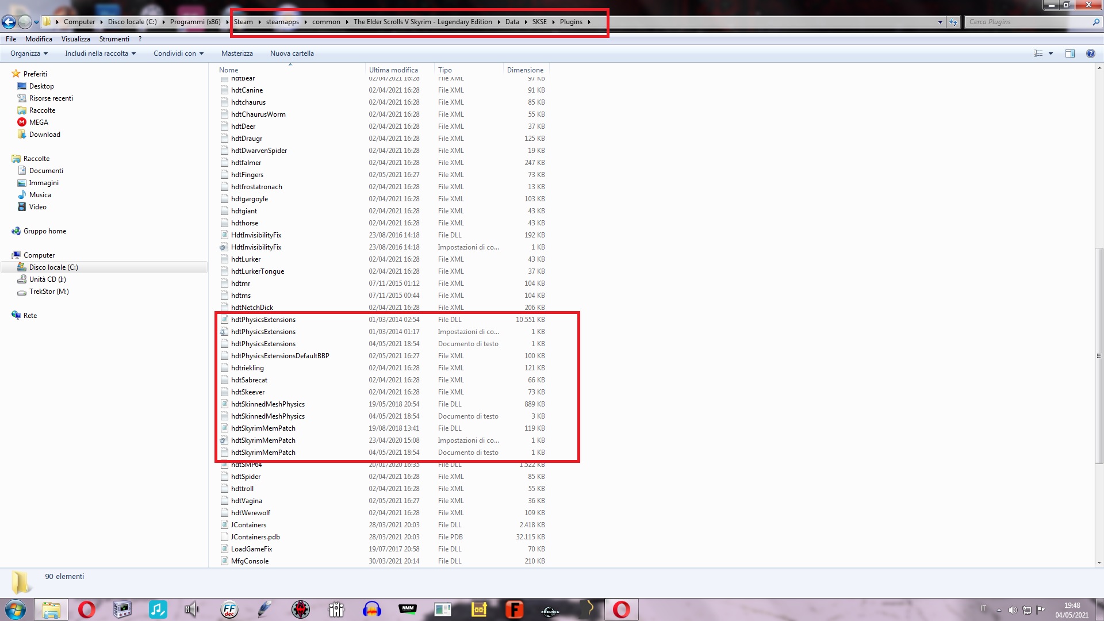Viewport: 1104px width, 621px height.
Task: Click the system tray volume icon
Action: pos(1013,610)
